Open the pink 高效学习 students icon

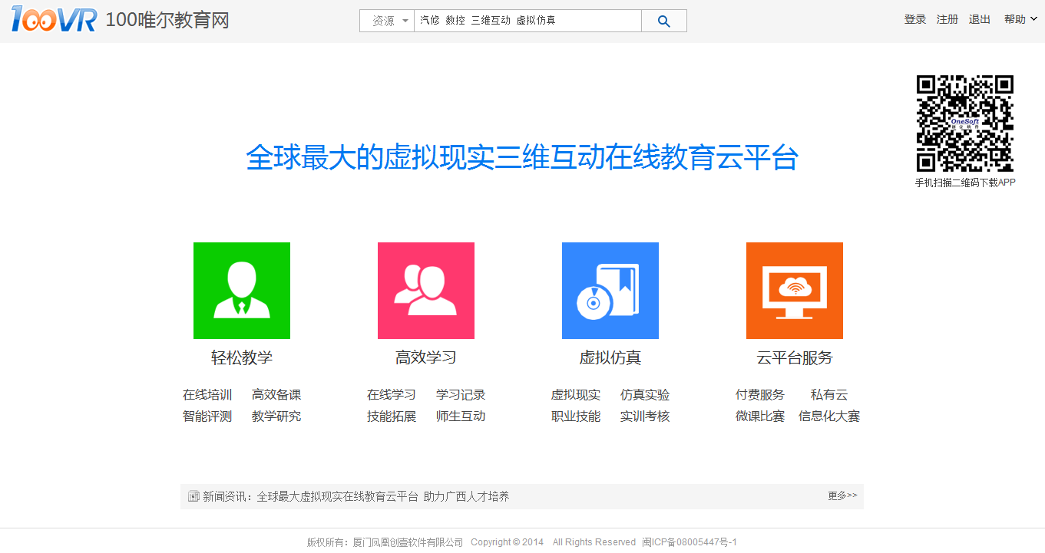click(426, 291)
